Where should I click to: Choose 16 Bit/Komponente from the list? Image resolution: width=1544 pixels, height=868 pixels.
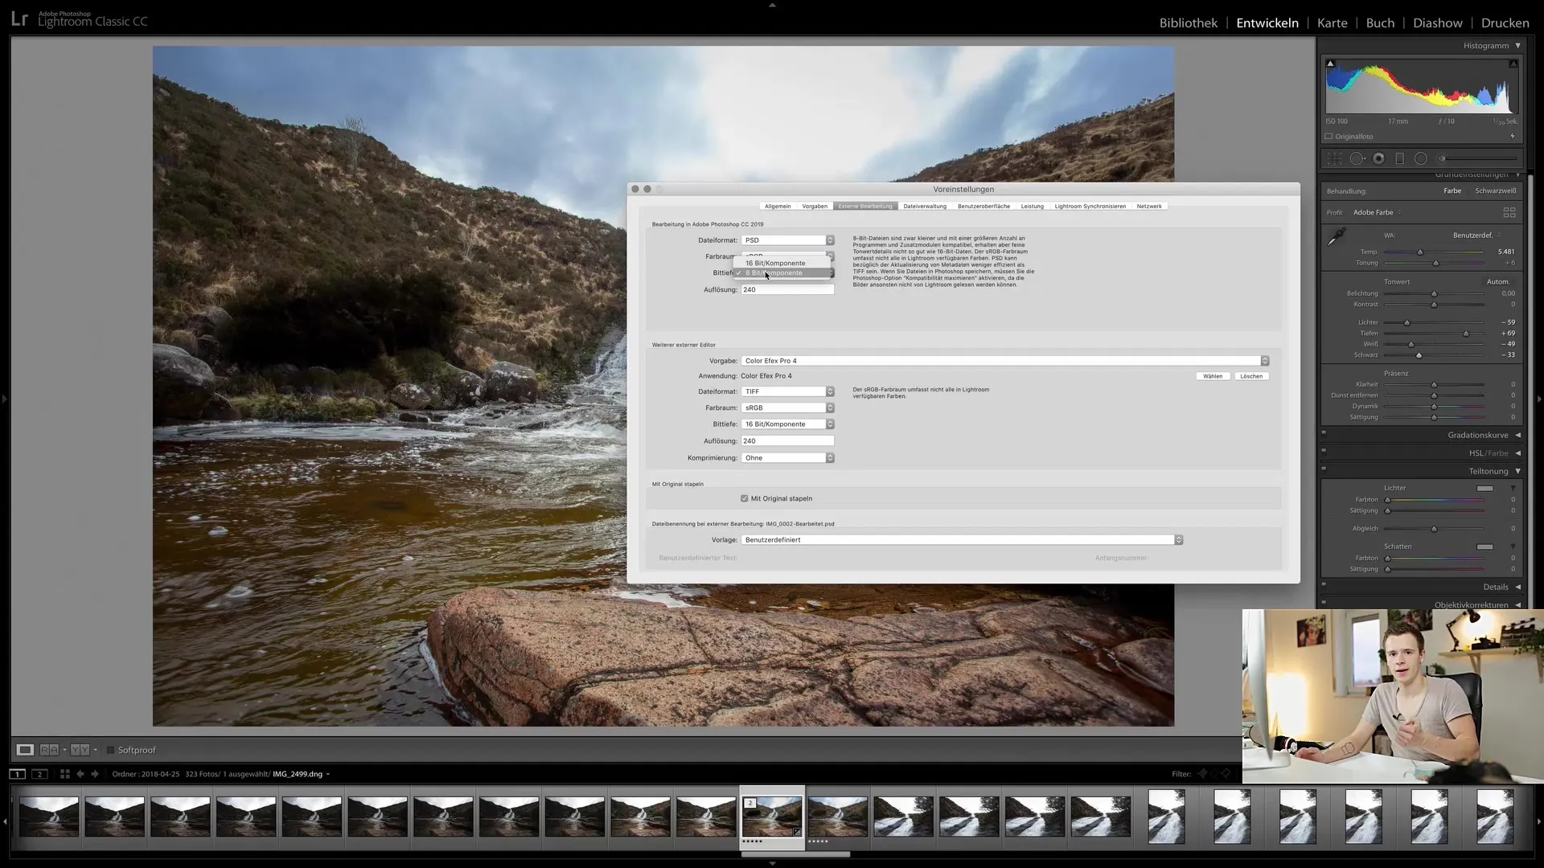[x=782, y=264]
